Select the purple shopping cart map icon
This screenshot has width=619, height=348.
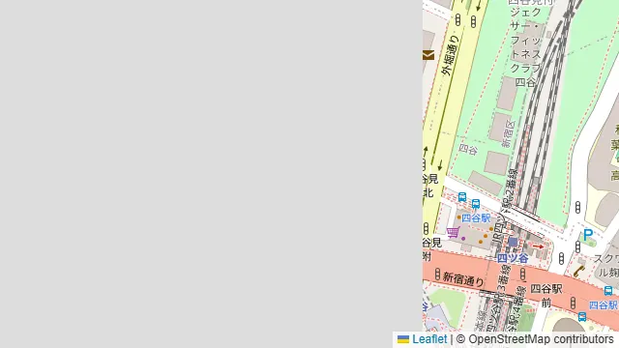point(454,232)
